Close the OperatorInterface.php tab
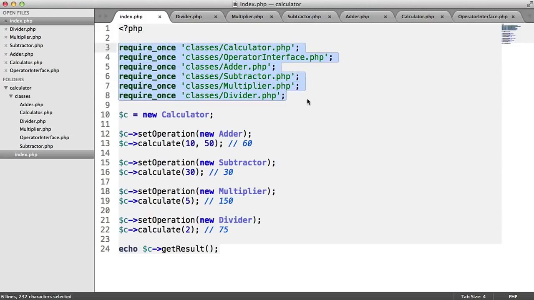This screenshot has width=534, height=300. (513, 17)
